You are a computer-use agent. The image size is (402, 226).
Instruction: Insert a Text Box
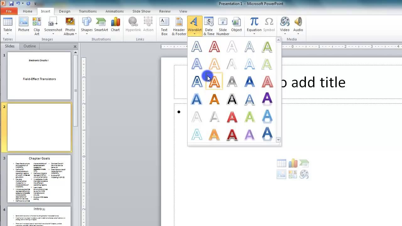164,26
